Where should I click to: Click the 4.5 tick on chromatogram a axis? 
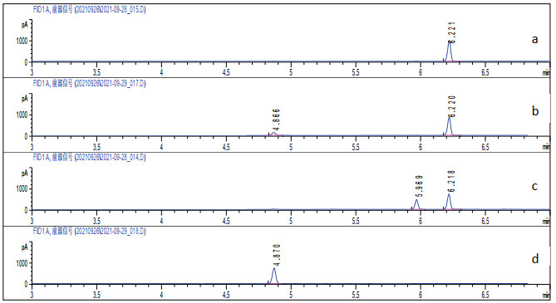[x=226, y=72]
